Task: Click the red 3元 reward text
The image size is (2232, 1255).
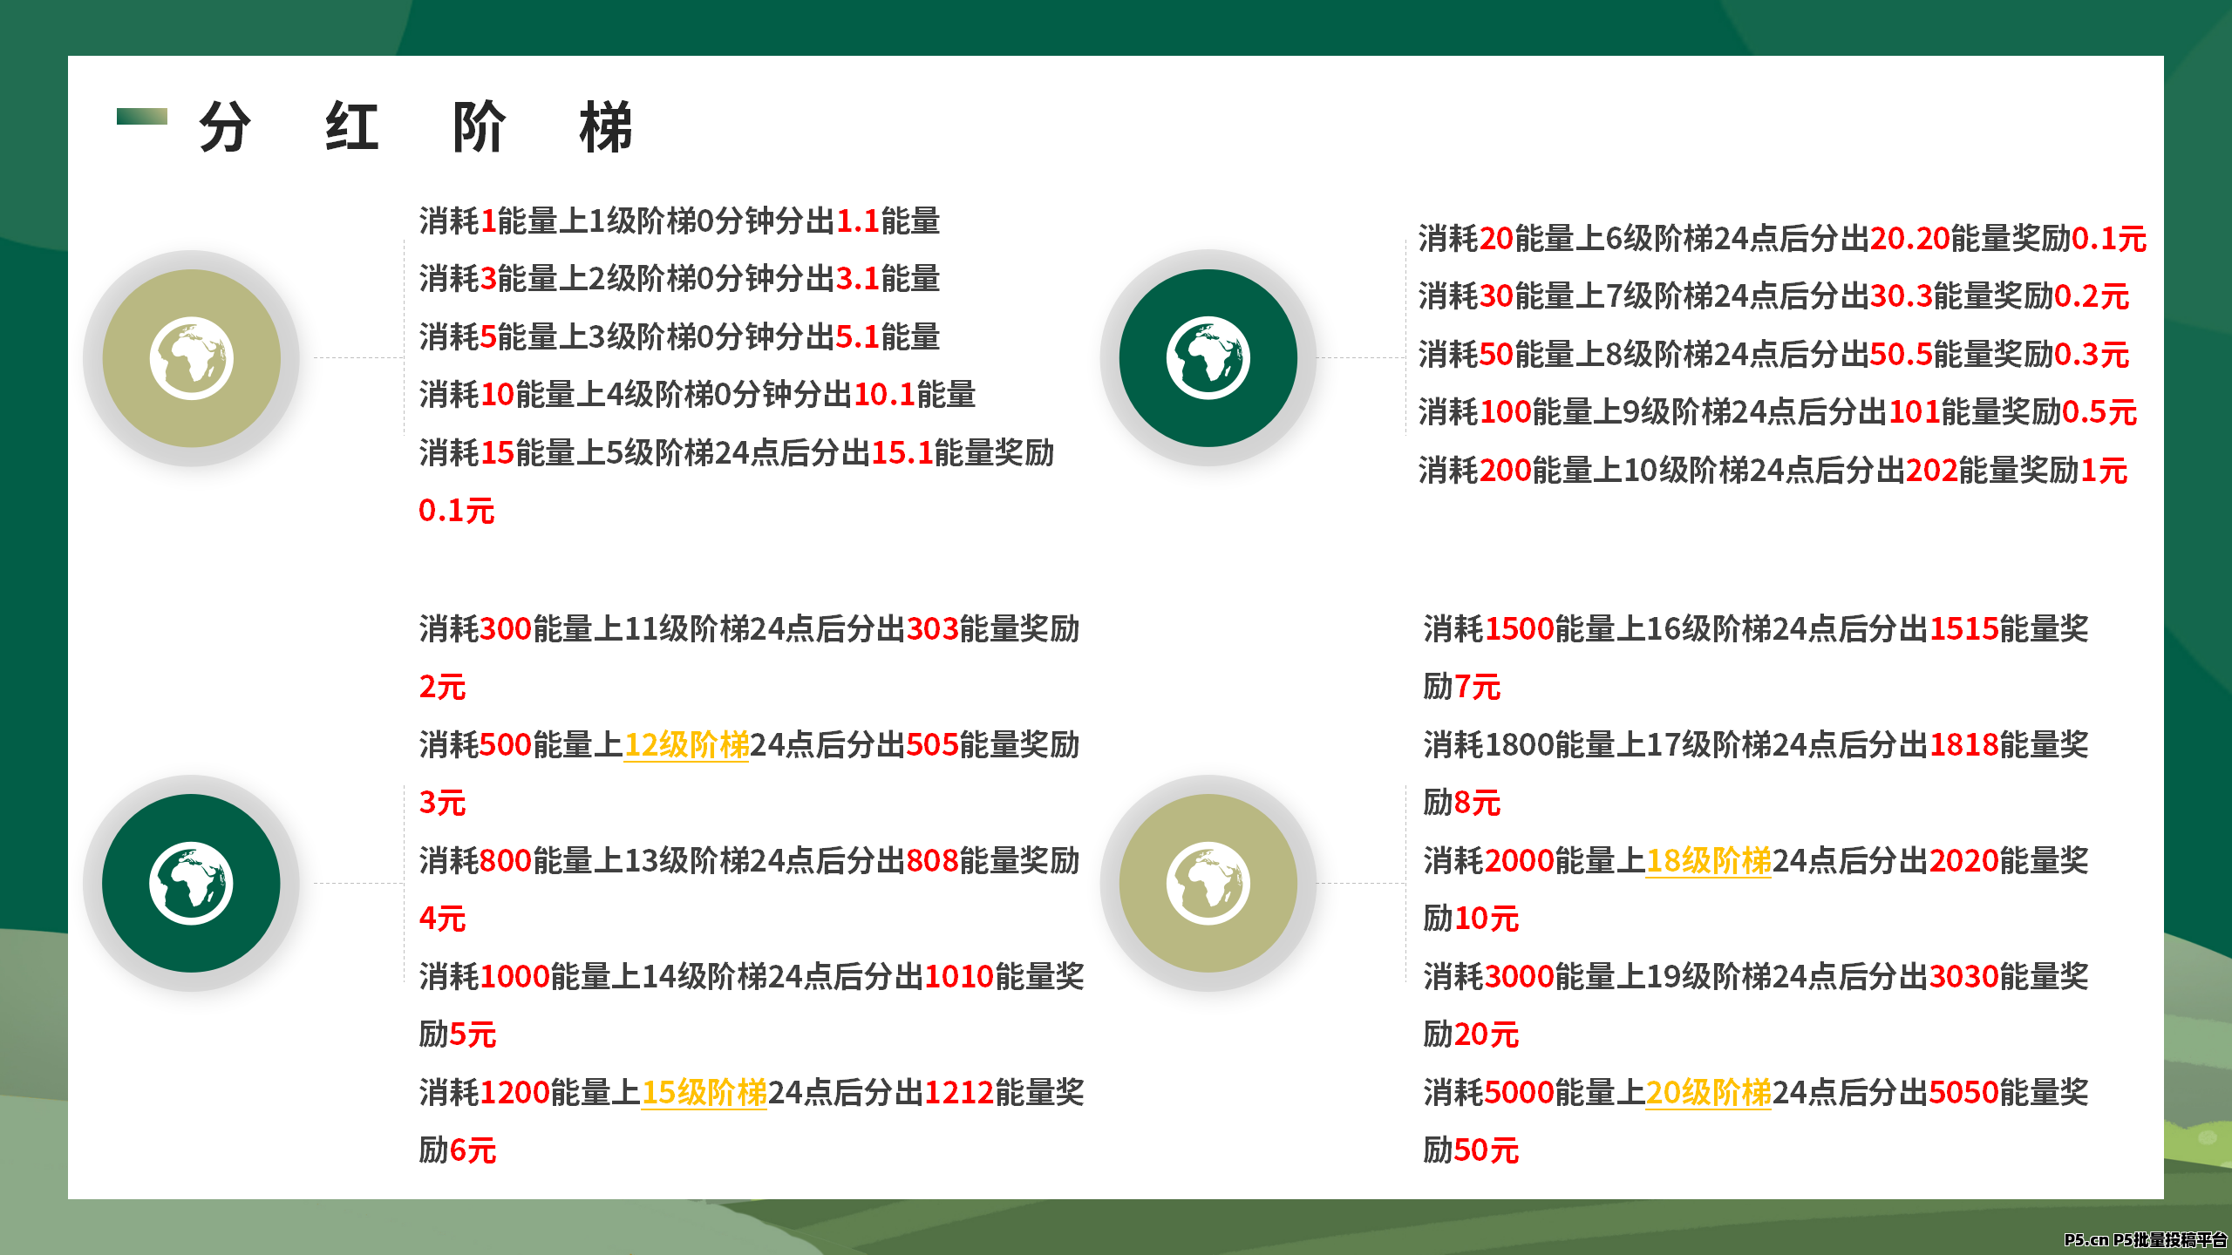Action: coord(442,803)
